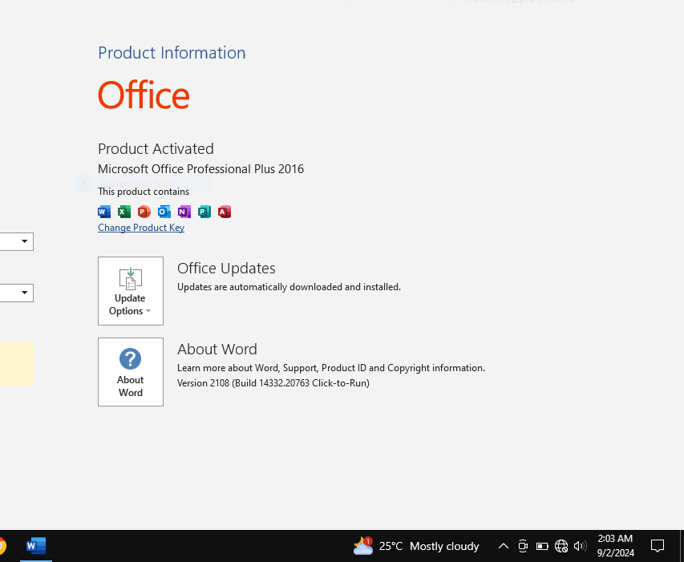Click the 'This product contains' label
Viewport: 684px width, 562px height.
(144, 192)
